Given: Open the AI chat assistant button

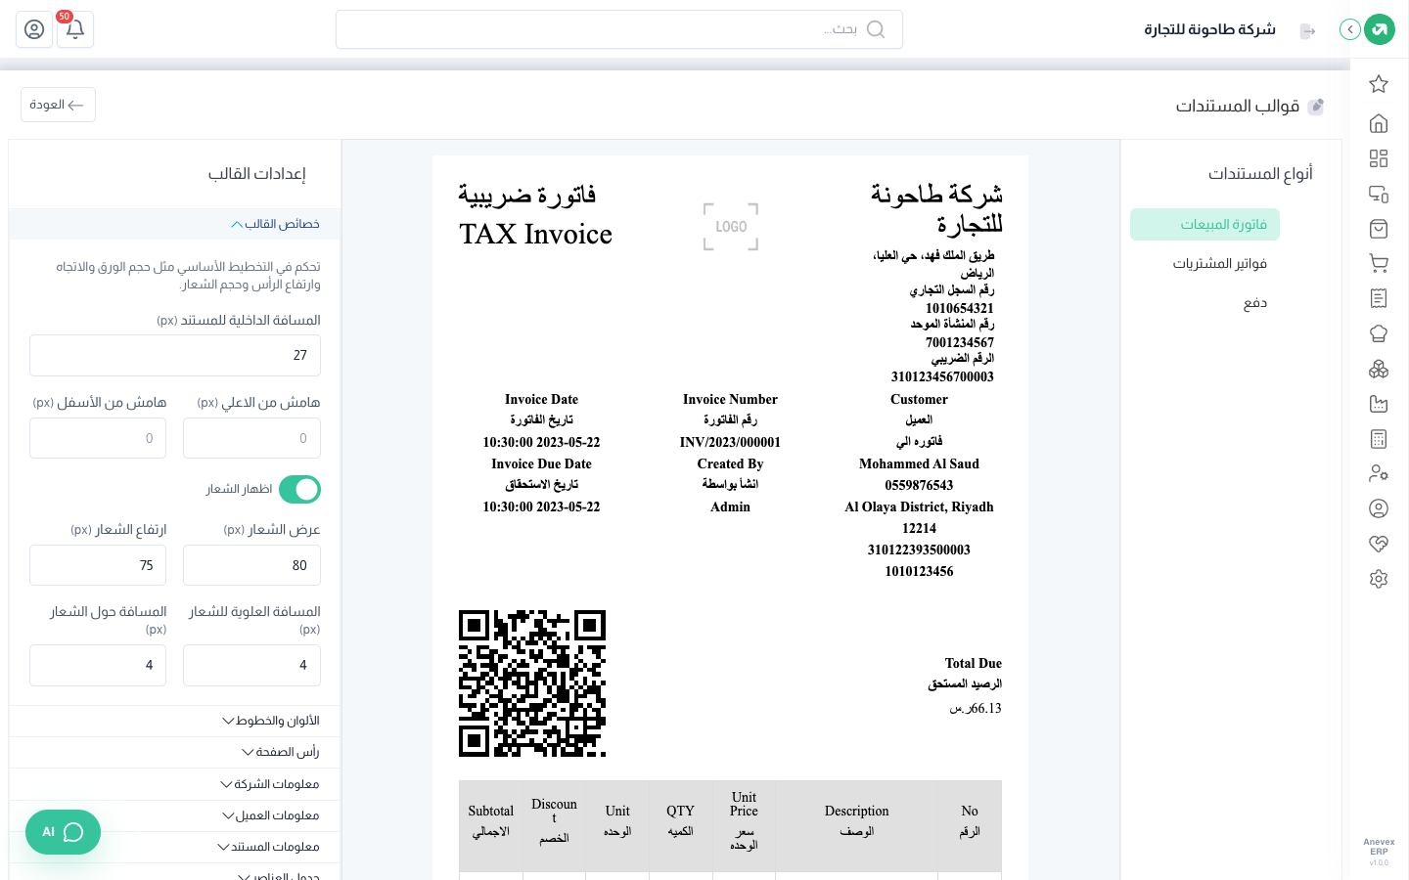Looking at the screenshot, I should (x=63, y=832).
